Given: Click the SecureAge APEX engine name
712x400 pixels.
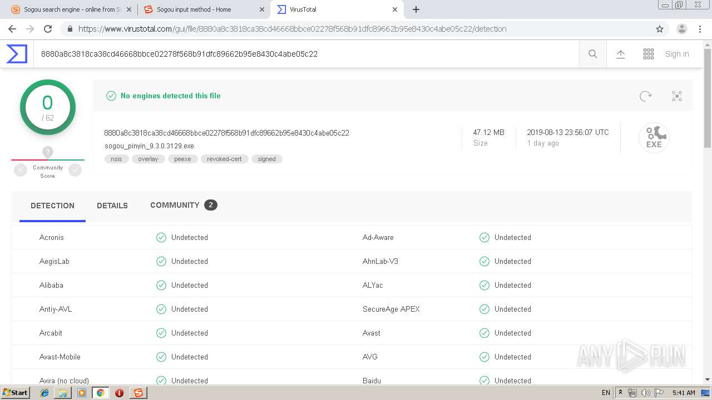Looking at the screenshot, I should [x=391, y=309].
